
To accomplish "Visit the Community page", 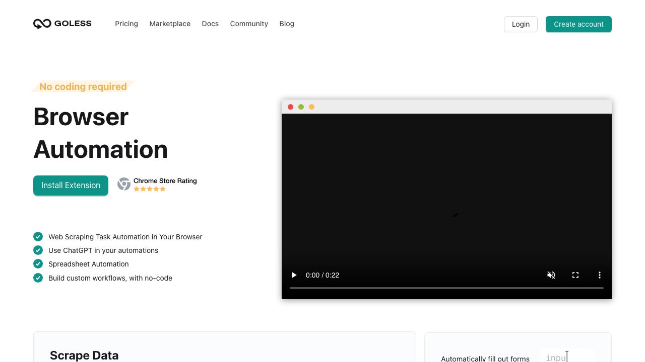I will coord(249,24).
